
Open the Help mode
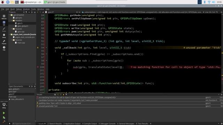coord(4,48)
